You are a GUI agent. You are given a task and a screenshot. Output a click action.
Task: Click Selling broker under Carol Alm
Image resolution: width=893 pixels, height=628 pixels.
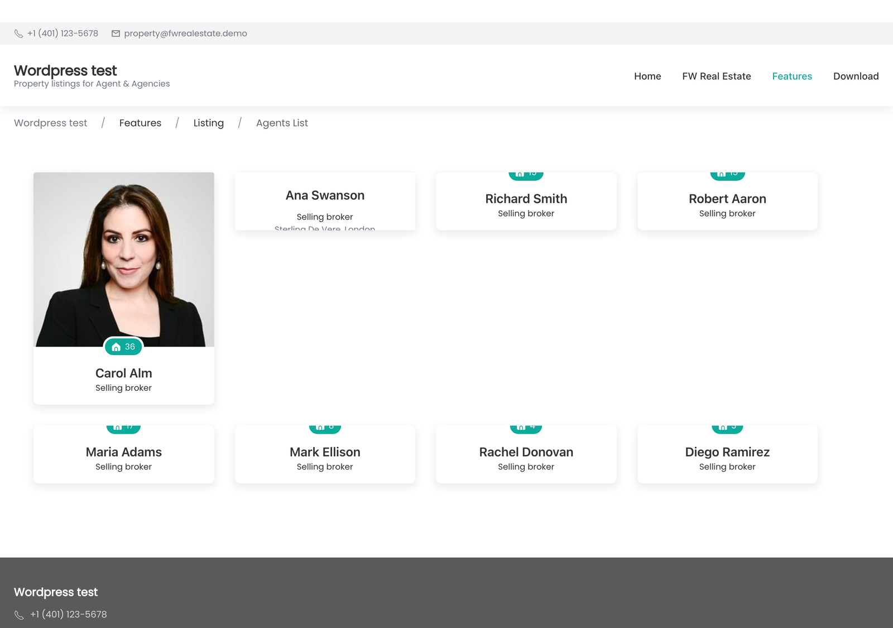tap(123, 388)
